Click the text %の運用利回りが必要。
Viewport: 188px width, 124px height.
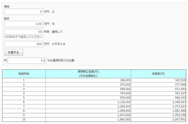point(61,61)
